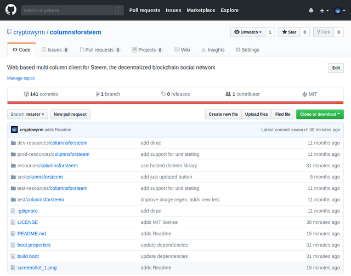351x276 pixels.
Task: Switch to the repository Pull requests tab
Action: click(x=100, y=50)
